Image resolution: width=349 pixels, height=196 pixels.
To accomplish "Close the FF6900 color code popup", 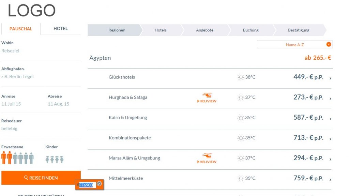I will click(99, 184).
